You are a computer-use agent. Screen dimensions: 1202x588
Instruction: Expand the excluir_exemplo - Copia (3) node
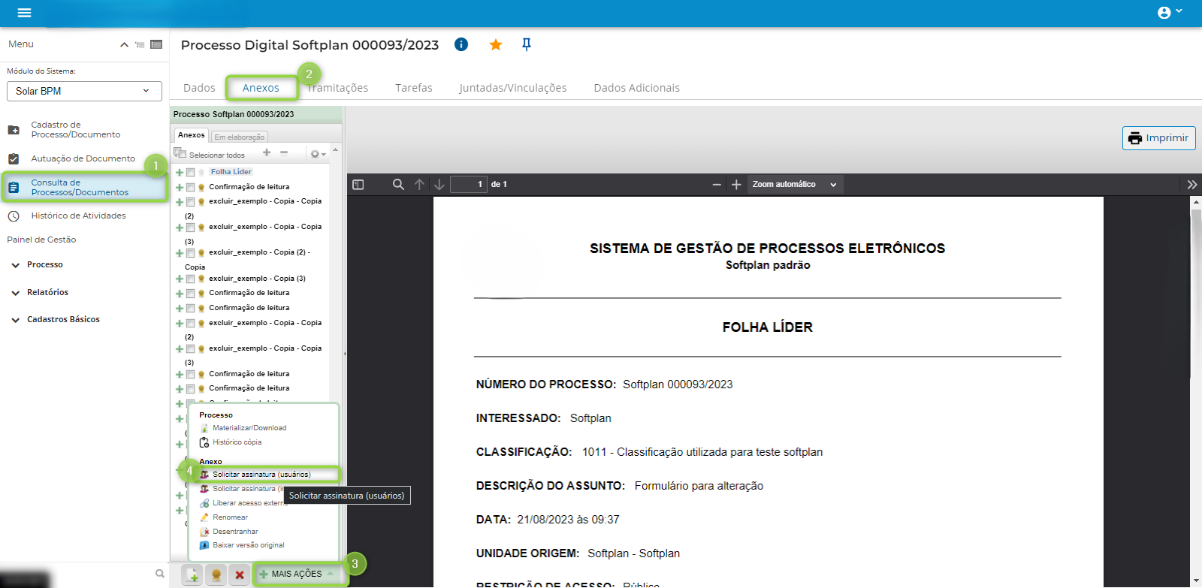click(x=180, y=279)
